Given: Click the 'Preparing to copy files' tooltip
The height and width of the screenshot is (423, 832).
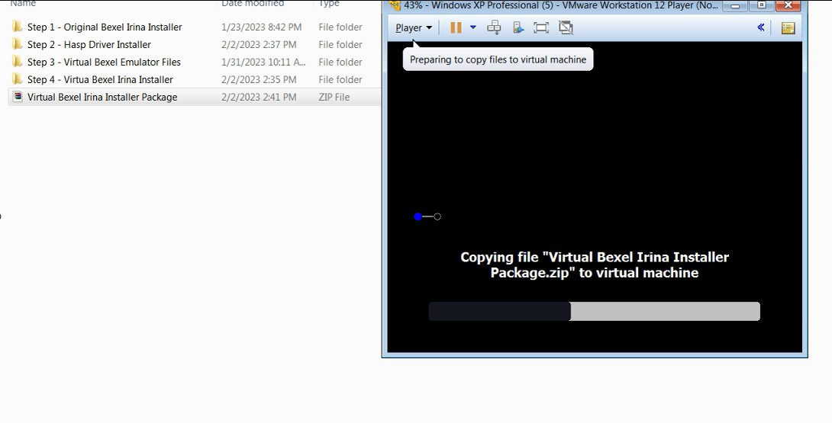Looking at the screenshot, I should [498, 59].
